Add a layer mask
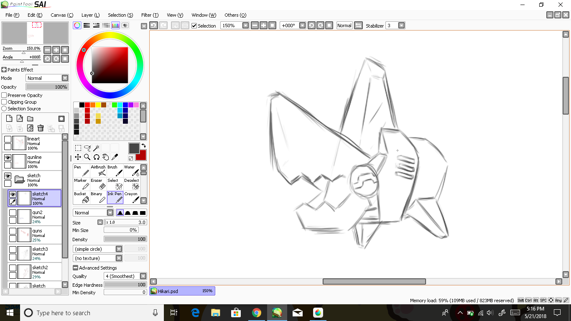 (61, 119)
